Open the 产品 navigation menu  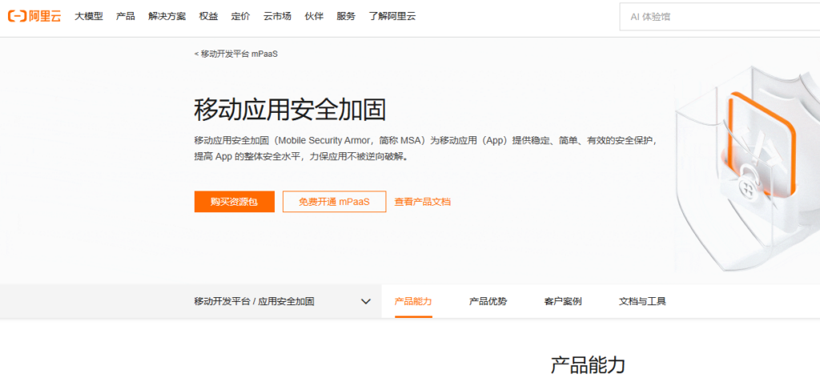coord(126,16)
